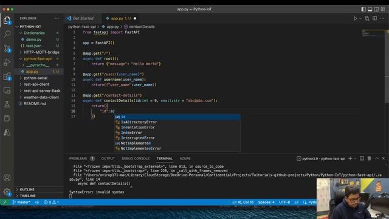Split the editor to the right
This screenshot has height=219, width=389.
coord(374,18)
